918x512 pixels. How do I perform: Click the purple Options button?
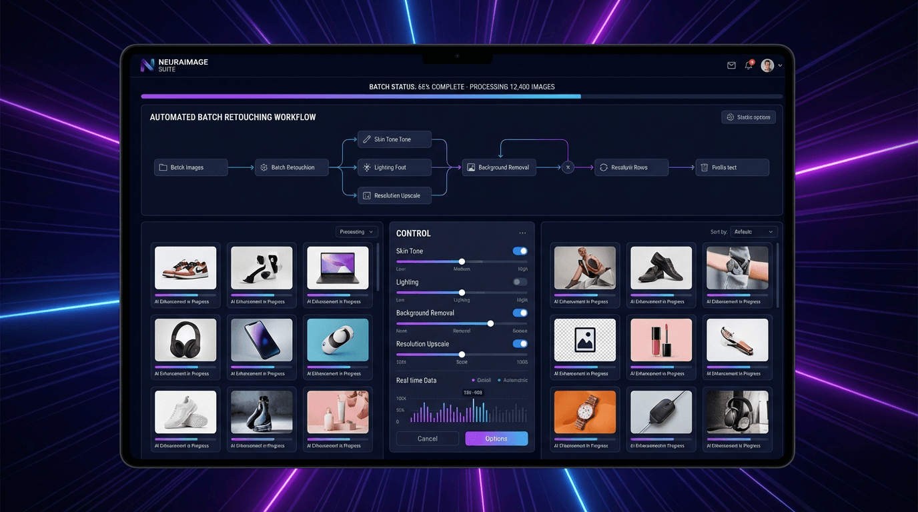click(496, 439)
